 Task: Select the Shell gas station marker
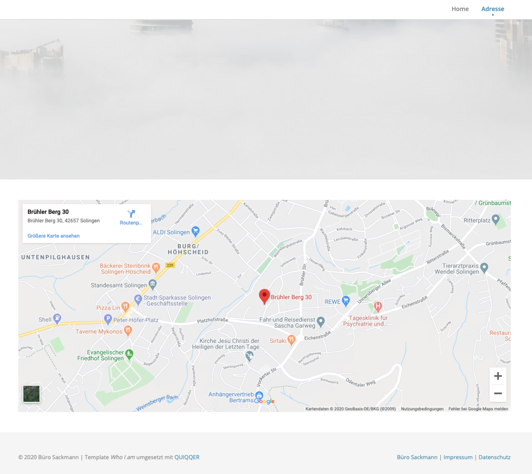click(x=57, y=319)
